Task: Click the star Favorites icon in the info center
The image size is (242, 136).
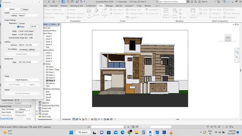Action: pyautogui.click(x=195, y=2)
